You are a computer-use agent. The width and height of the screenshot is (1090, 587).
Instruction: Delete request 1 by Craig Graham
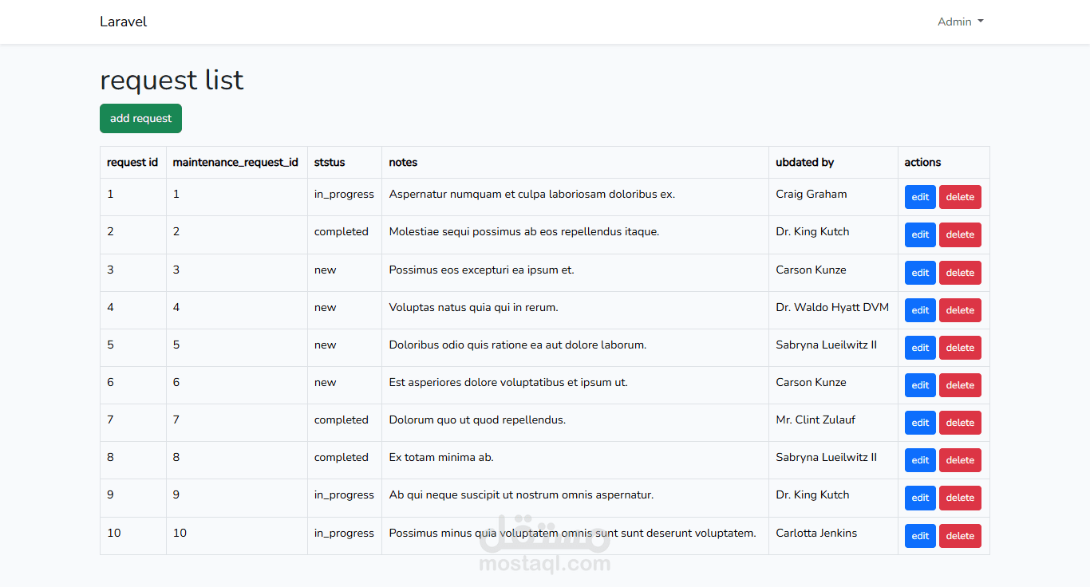tap(960, 197)
